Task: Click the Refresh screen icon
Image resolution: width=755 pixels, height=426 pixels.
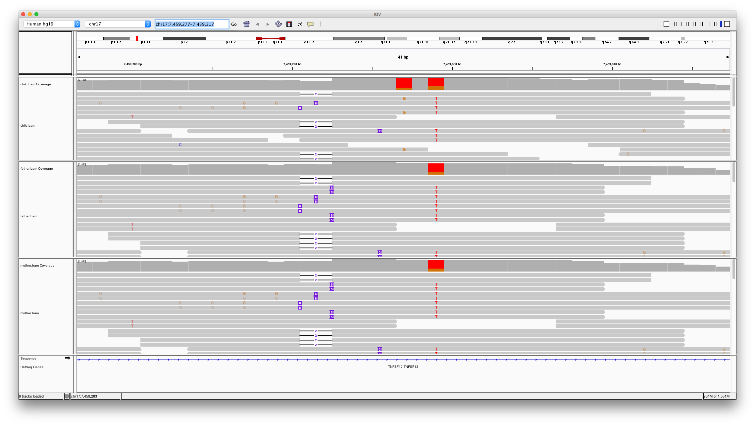Action: point(278,24)
